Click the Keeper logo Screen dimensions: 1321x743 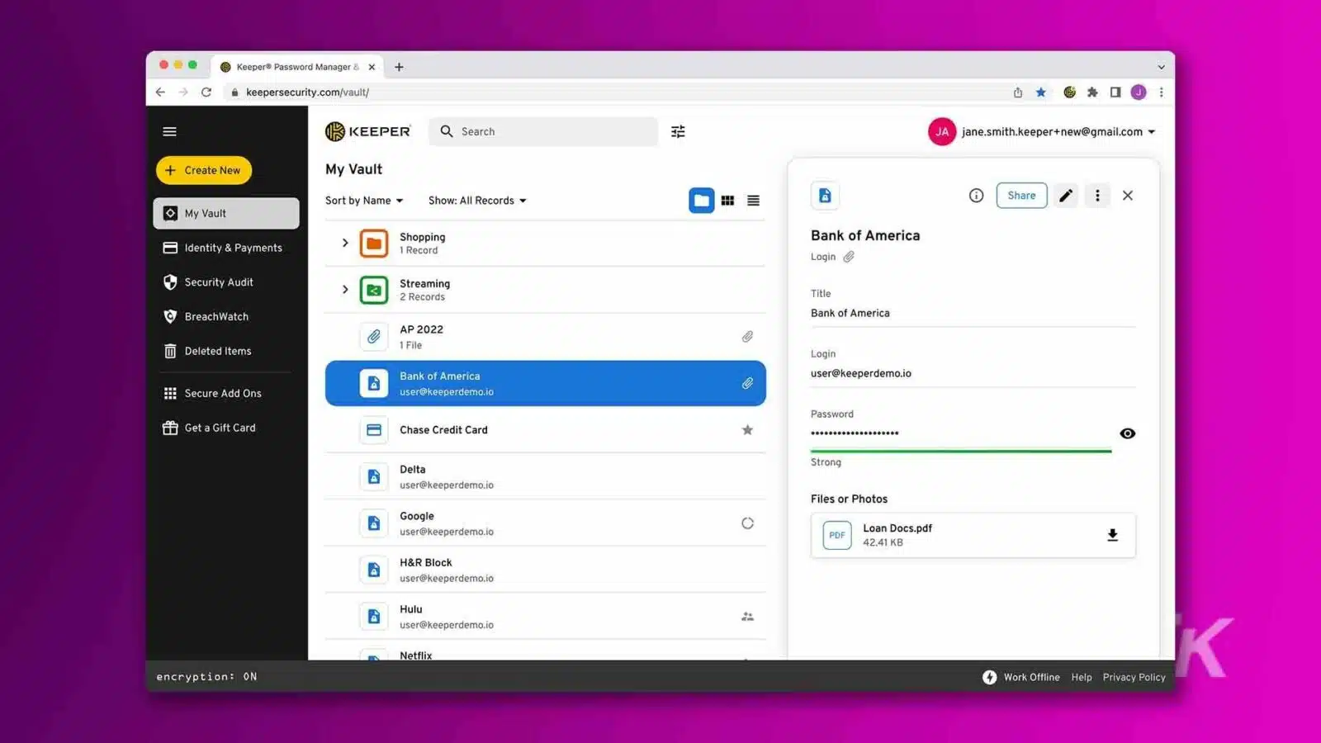(x=367, y=131)
